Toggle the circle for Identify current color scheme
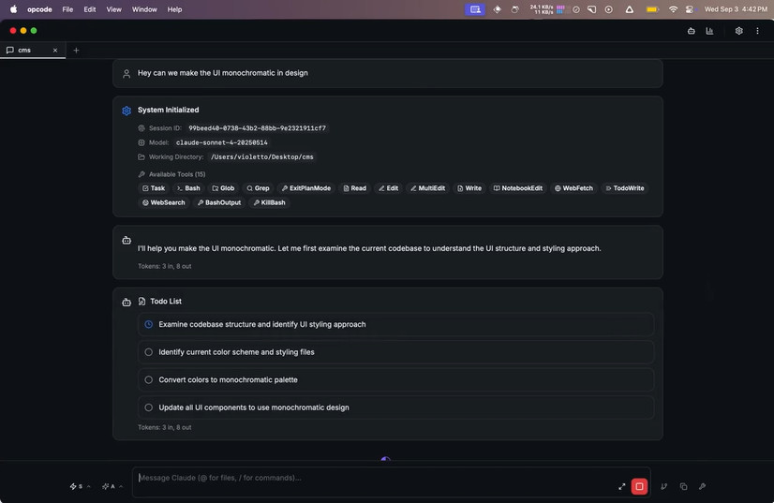774x503 pixels. click(149, 352)
